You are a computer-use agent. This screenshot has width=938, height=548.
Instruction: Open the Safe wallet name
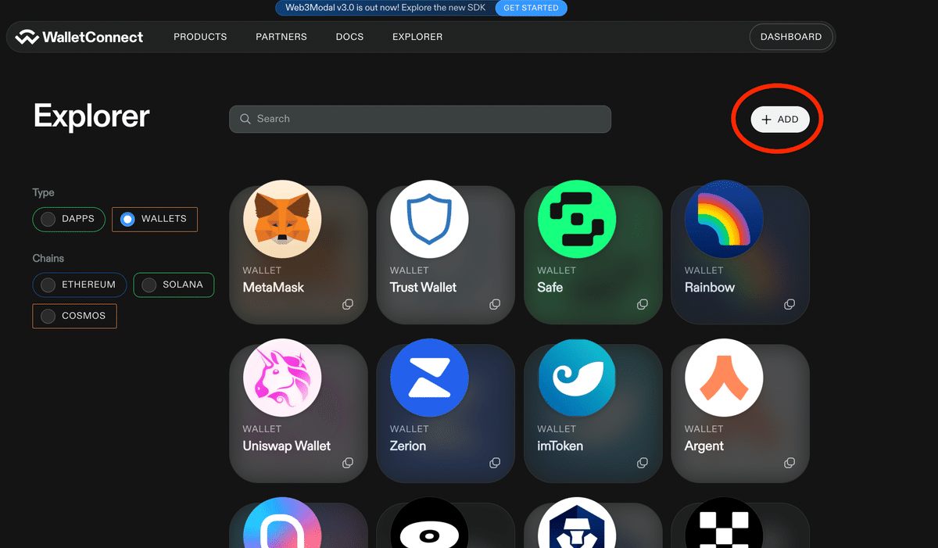(x=550, y=287)
